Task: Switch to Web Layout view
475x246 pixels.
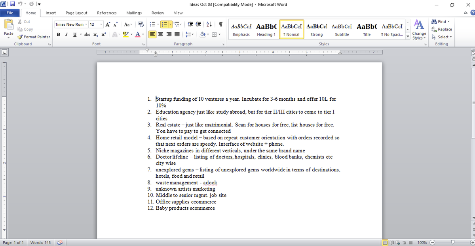Action: (x=398, y=242)
